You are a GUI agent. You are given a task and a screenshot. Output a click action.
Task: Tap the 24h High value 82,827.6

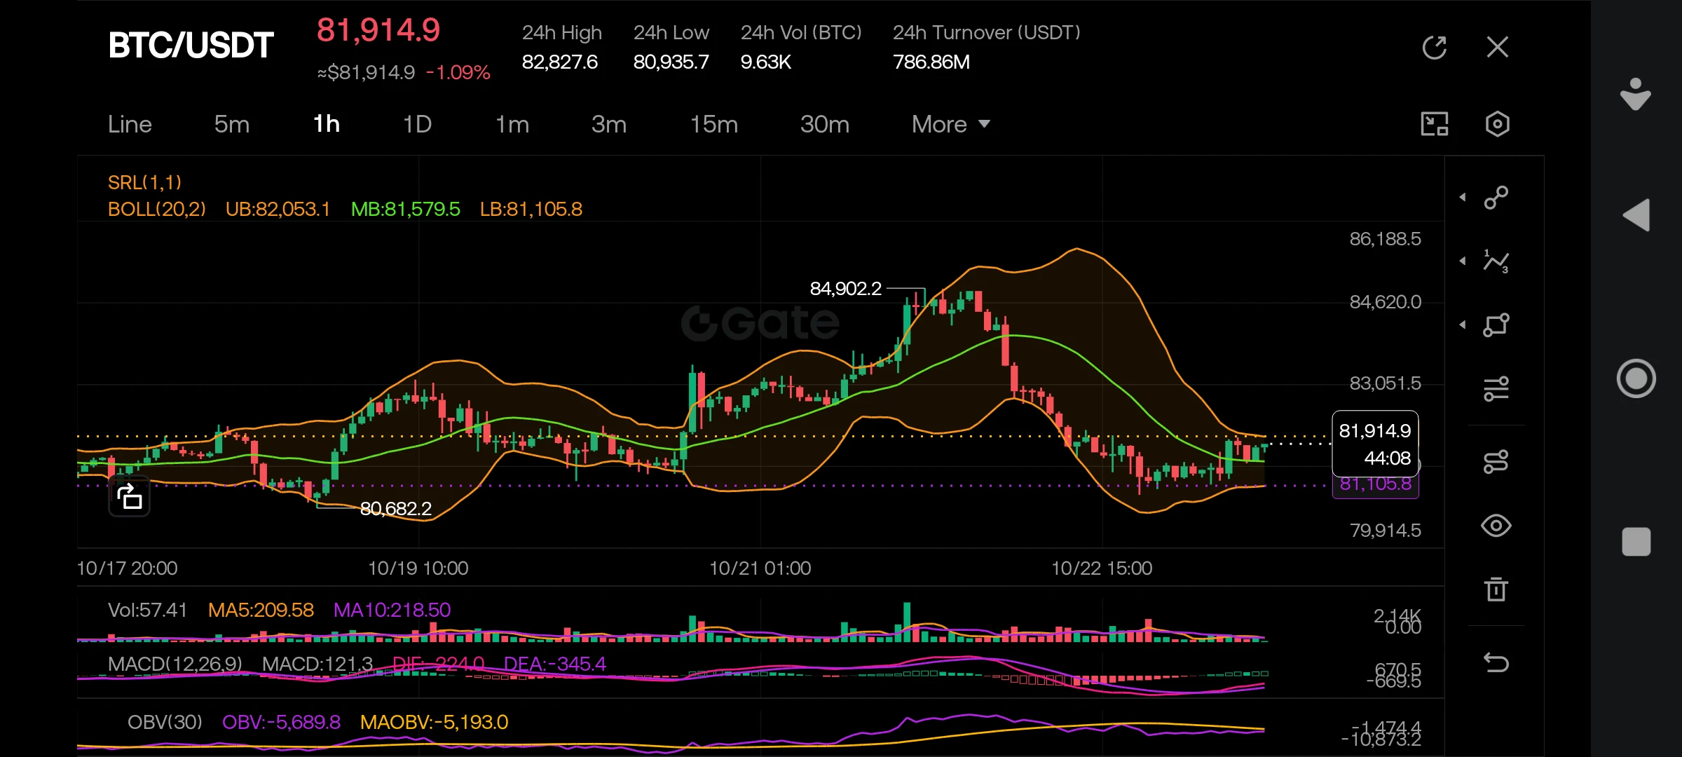coord(560,62)
